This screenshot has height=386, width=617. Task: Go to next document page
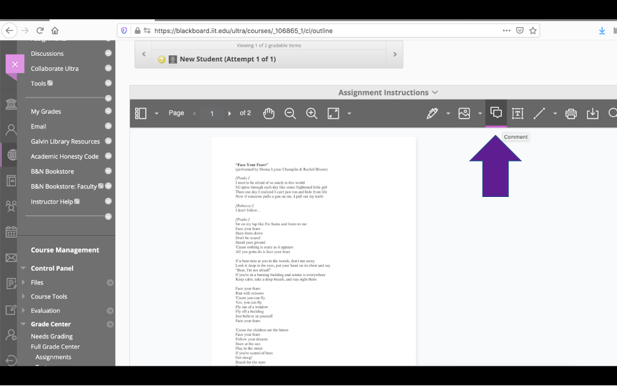pyautogui.click(x=229, y=113)
